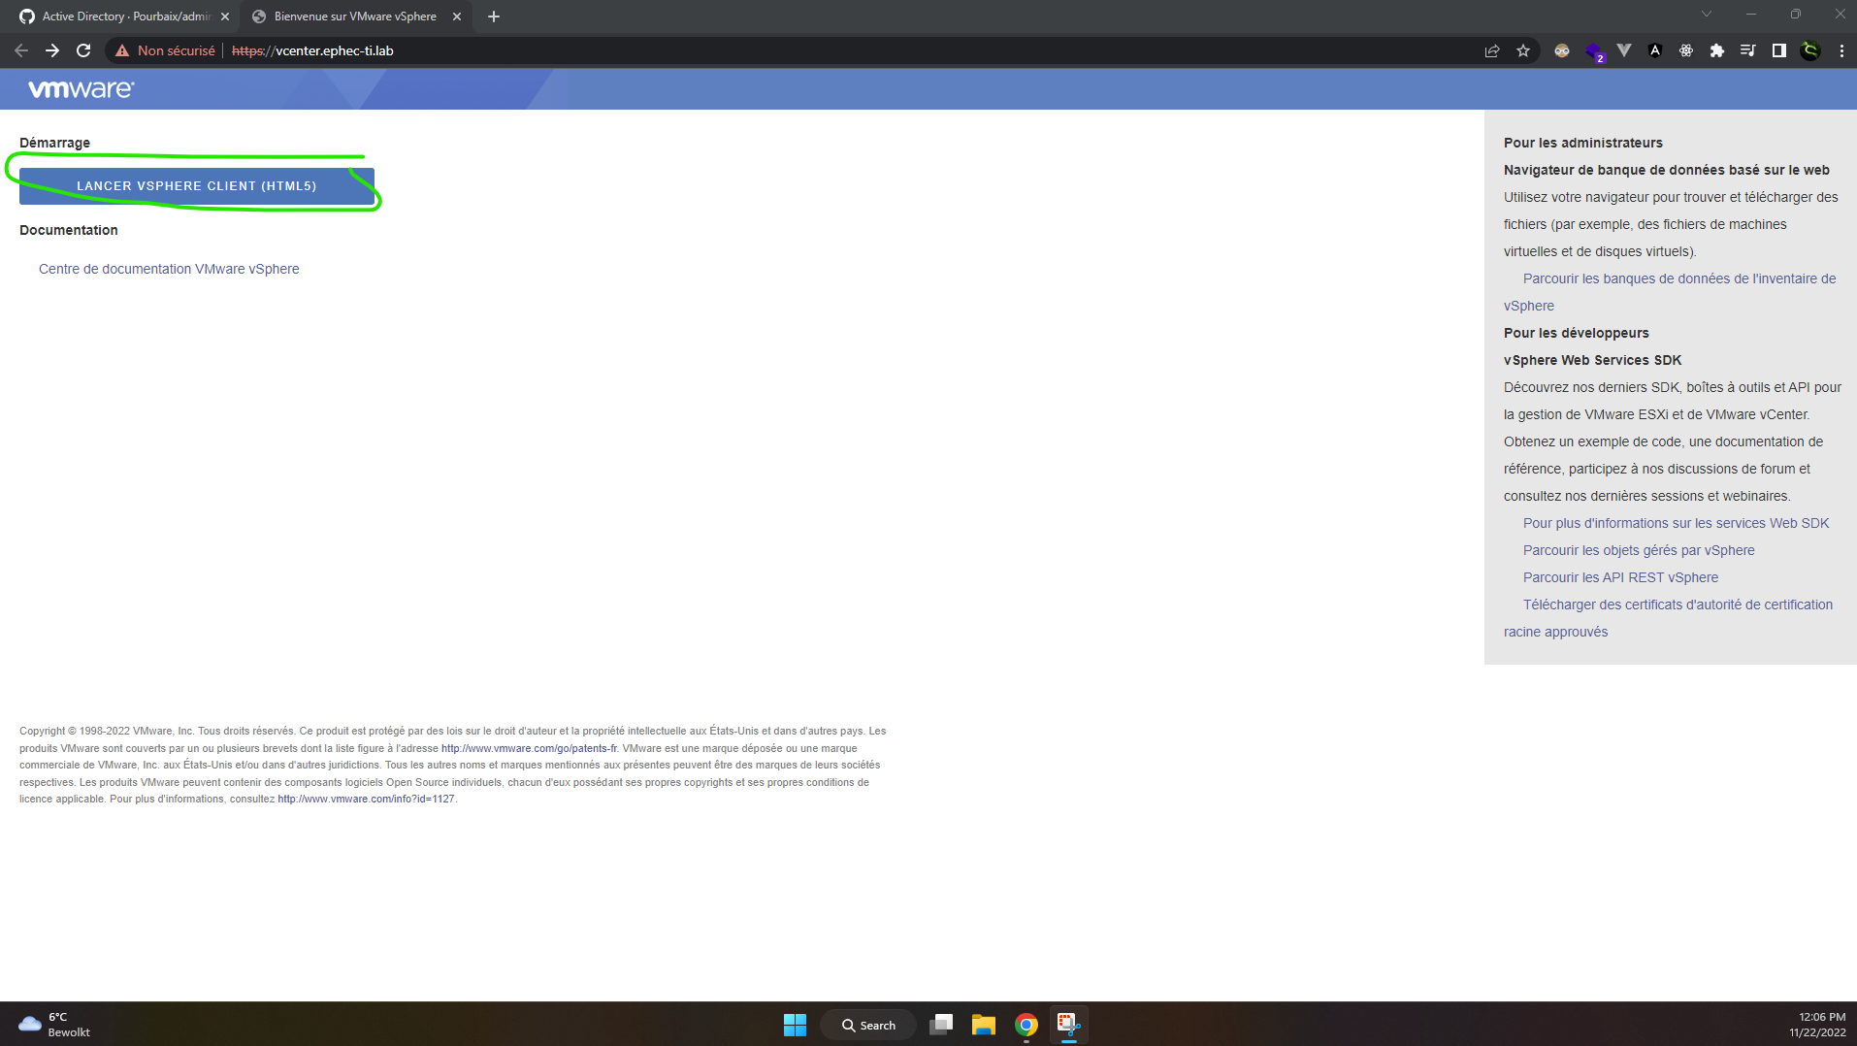Image resolution: width=1857 pixels, height=1046 pixels.
Task: Close the Active Directory tab
Action: pos(225,16)
